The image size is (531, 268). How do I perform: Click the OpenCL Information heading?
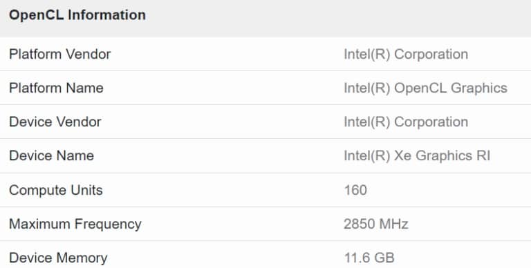(x=77, y=15)
